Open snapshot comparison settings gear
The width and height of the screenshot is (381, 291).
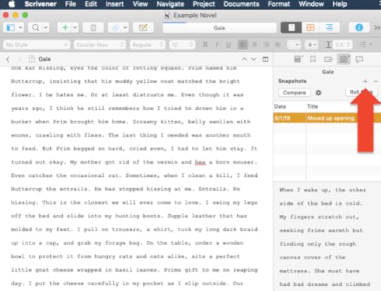click(318, 93)
